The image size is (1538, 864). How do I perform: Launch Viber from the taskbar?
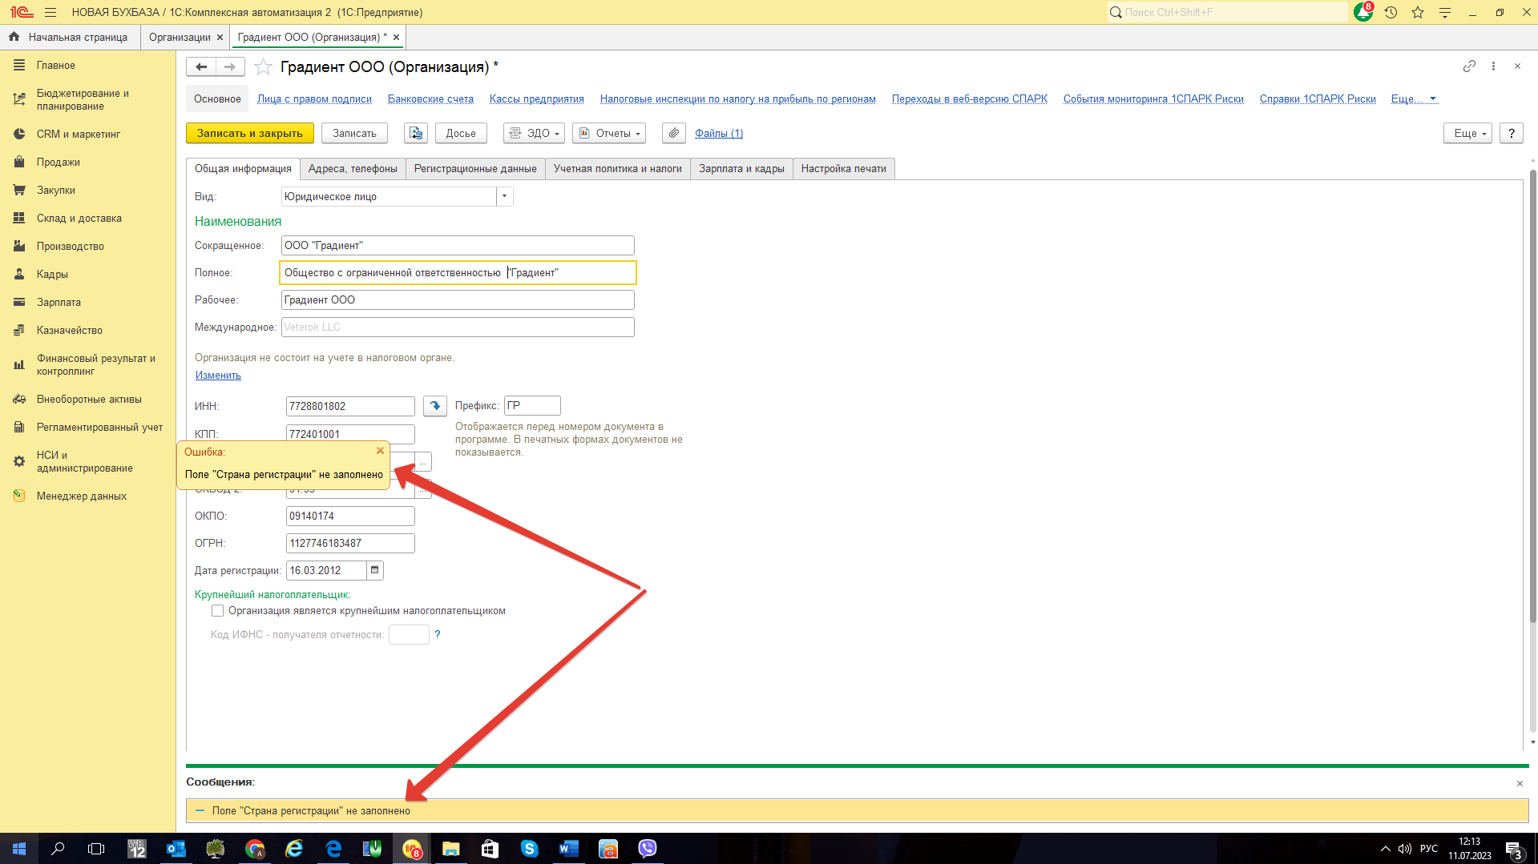tap(647, 848)
